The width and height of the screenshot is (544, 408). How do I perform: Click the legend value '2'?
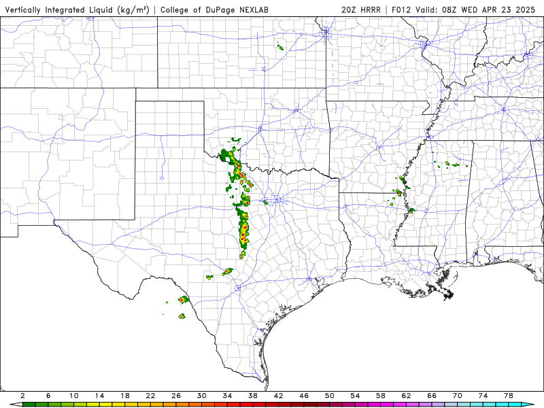tap(22, 396)
